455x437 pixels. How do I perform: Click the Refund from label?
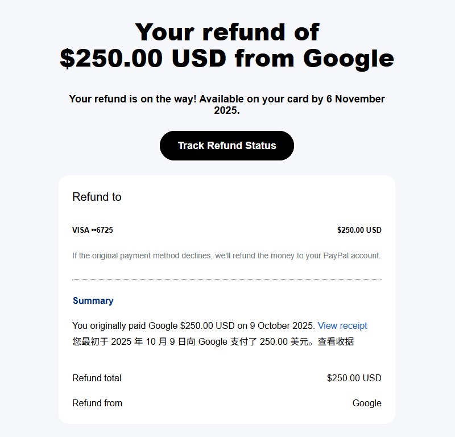tap(97, 403)
